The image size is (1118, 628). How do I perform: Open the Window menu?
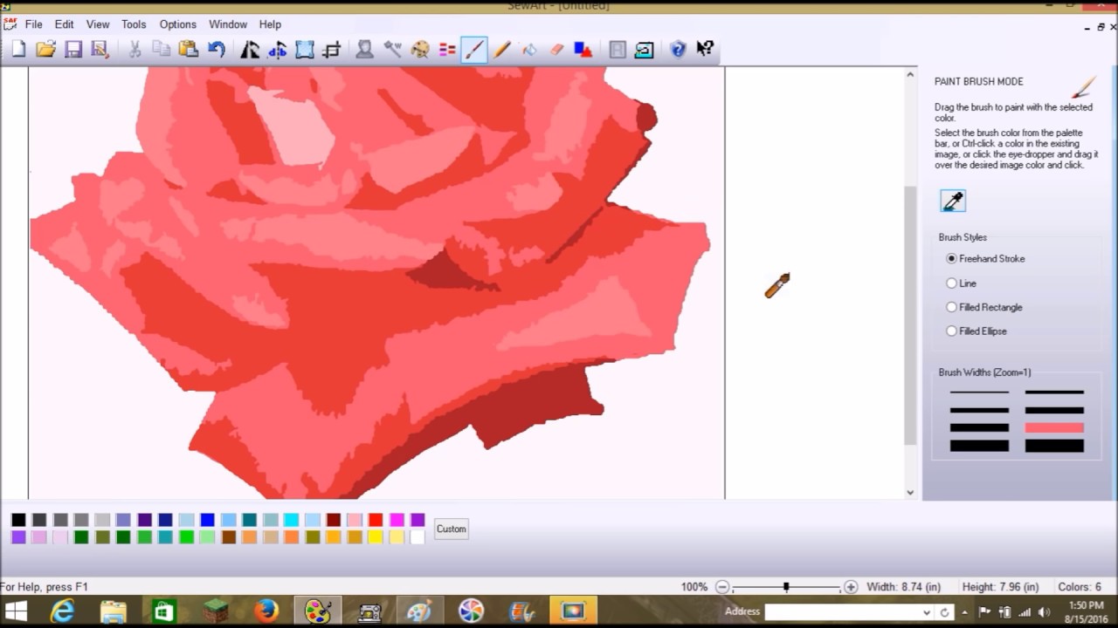(x=228, y=24)
